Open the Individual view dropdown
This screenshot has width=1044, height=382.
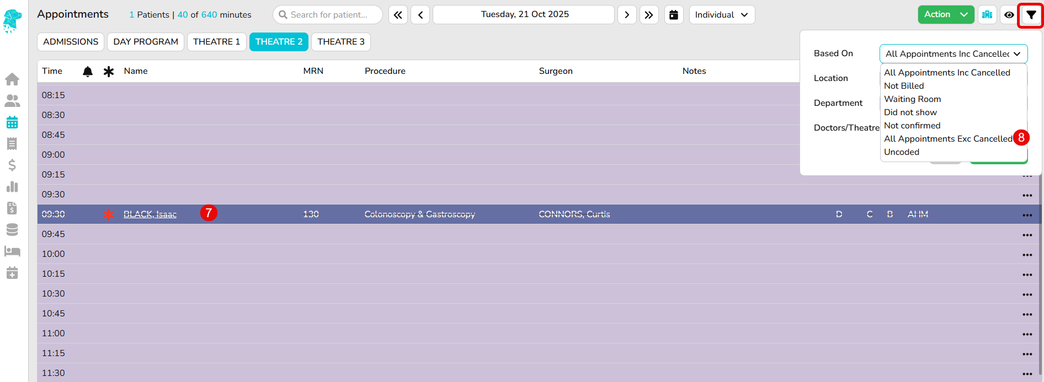722,15
